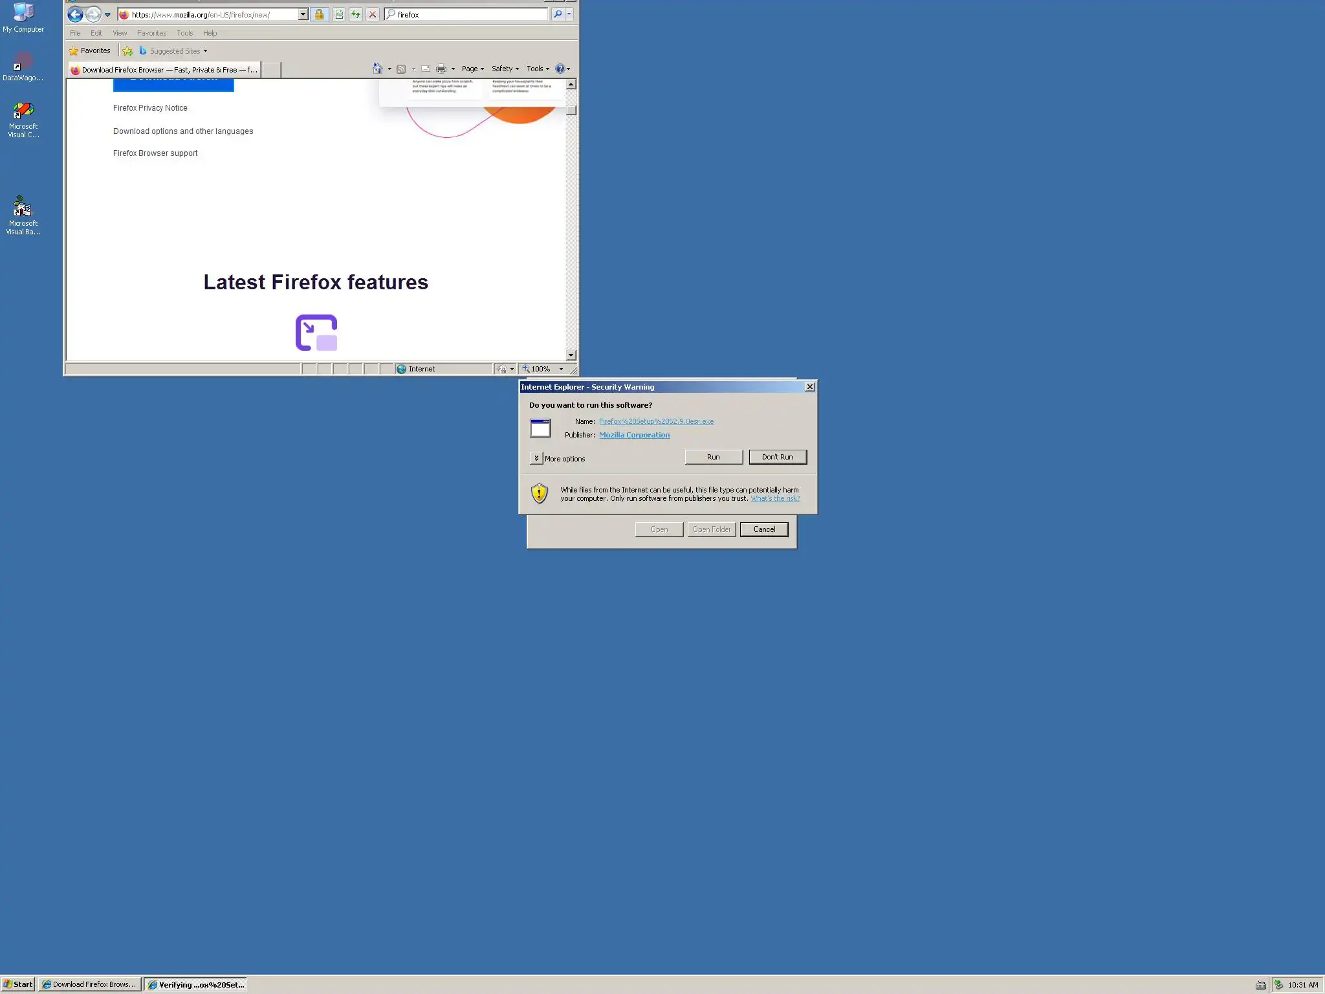
Task: Click the Refresh page icon
Action: [x=356, y=14]
